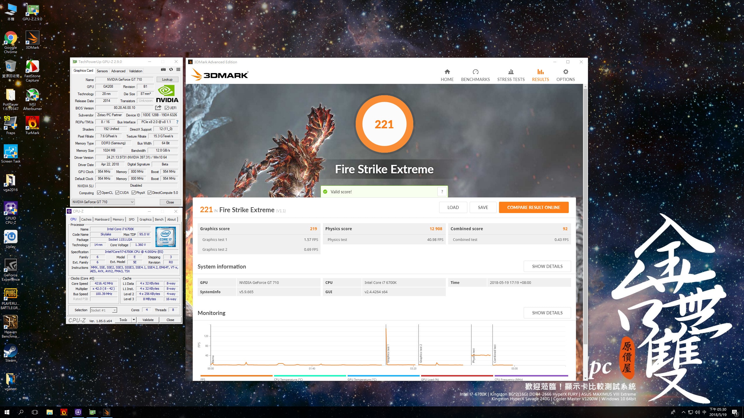Click the 3DMark SAVE button
Screen dimensions: 744x418
[x=483, y=208]
